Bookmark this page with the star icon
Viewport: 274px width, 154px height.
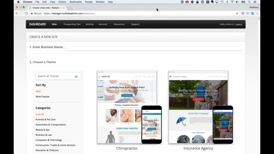coord(237,13)
